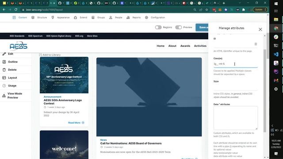Open the Windows Start menu

click(x=276, y=4)
